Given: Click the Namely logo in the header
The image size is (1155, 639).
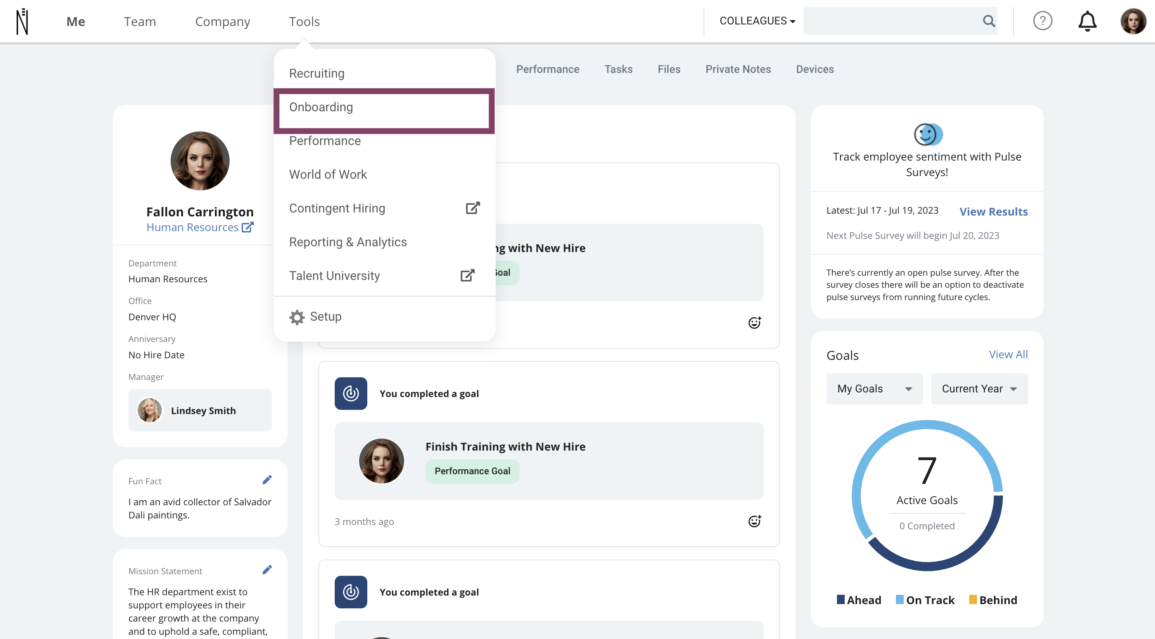Looking at the screenshot, I should [x=22, y=21].
